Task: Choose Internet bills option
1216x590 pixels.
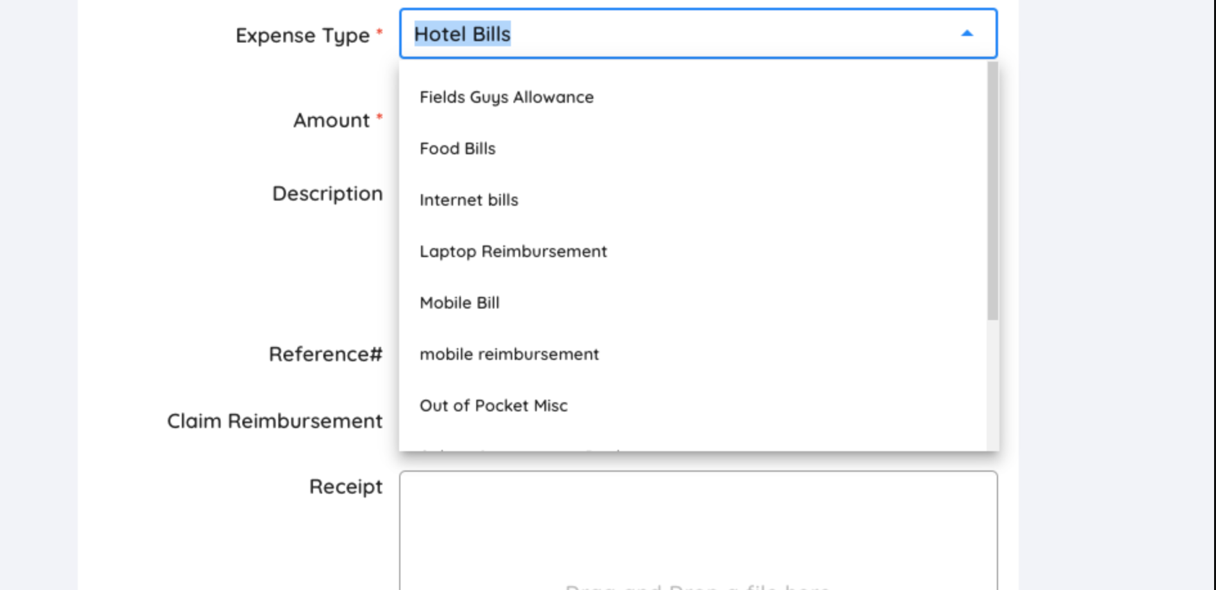Action: click(x=469, y=200)
